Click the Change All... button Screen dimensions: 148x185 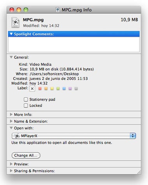click(x=26, y=155)
